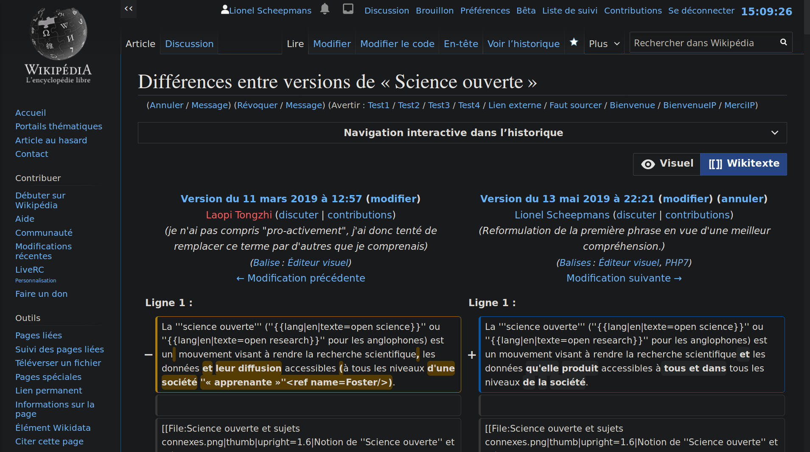Click the user avatar icon beside Lionel Scheepmans
Screen dimensions: 810x452
(225, 9)
